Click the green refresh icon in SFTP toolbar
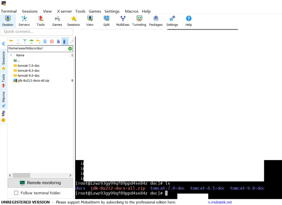 (x=31, y=42)
